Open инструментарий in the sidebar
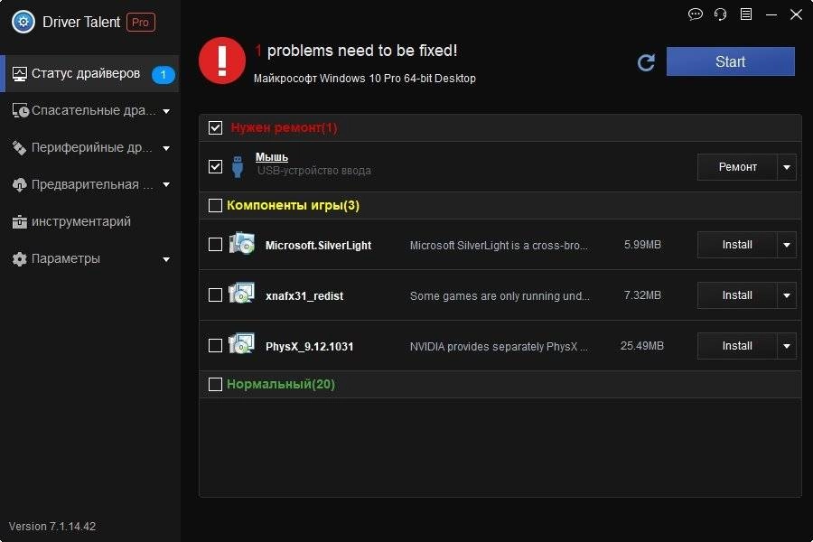813x542 pixels. (x=89, y=222)
